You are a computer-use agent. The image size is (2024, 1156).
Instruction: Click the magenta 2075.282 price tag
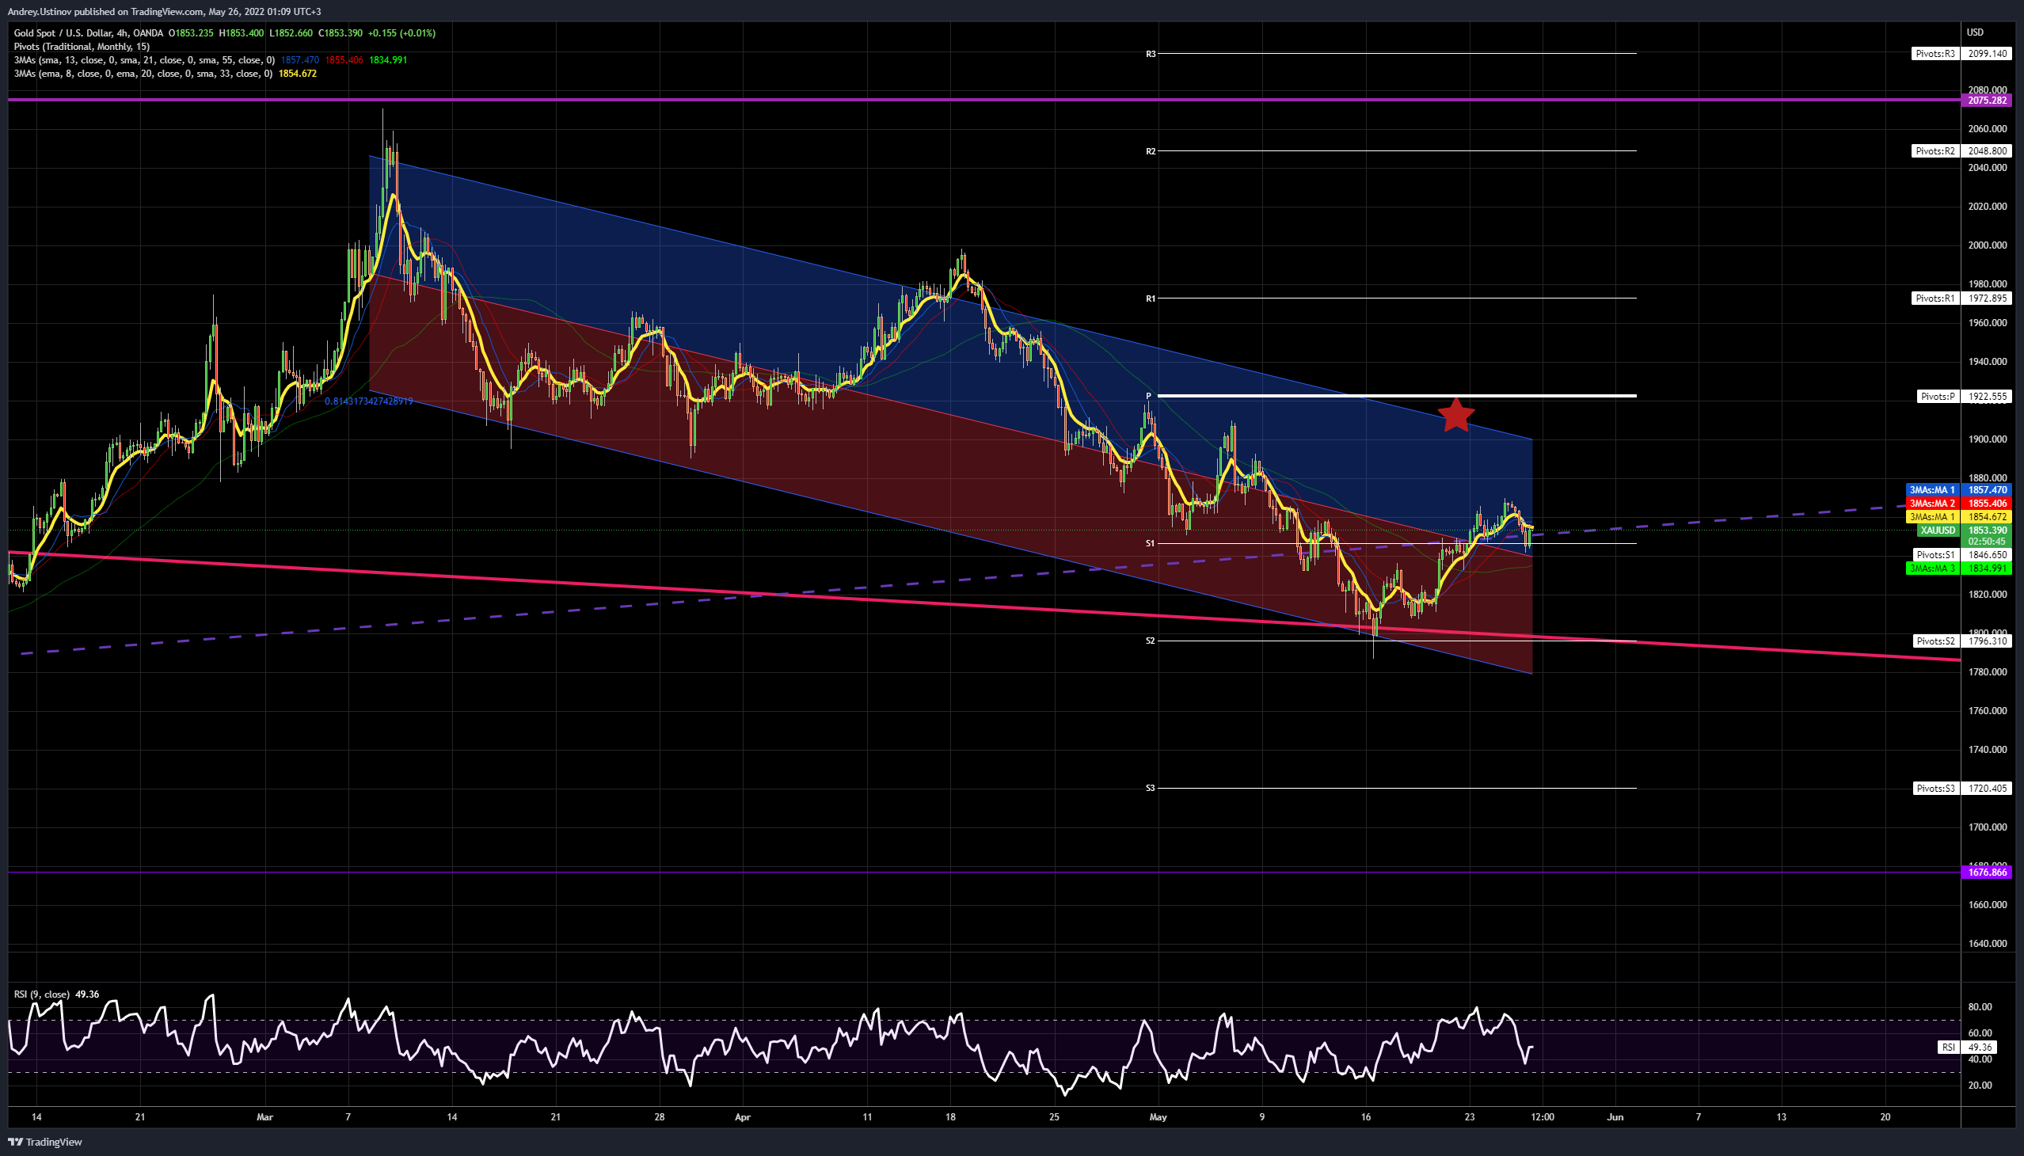click(1986, 100)
